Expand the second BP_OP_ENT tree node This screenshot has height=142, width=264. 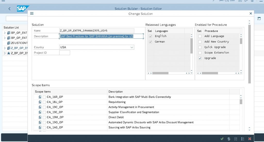(5, 38)
